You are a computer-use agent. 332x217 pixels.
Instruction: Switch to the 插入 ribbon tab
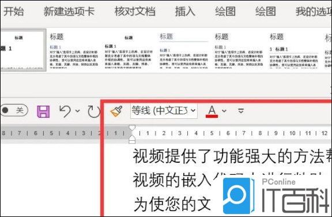click(185, 11)
